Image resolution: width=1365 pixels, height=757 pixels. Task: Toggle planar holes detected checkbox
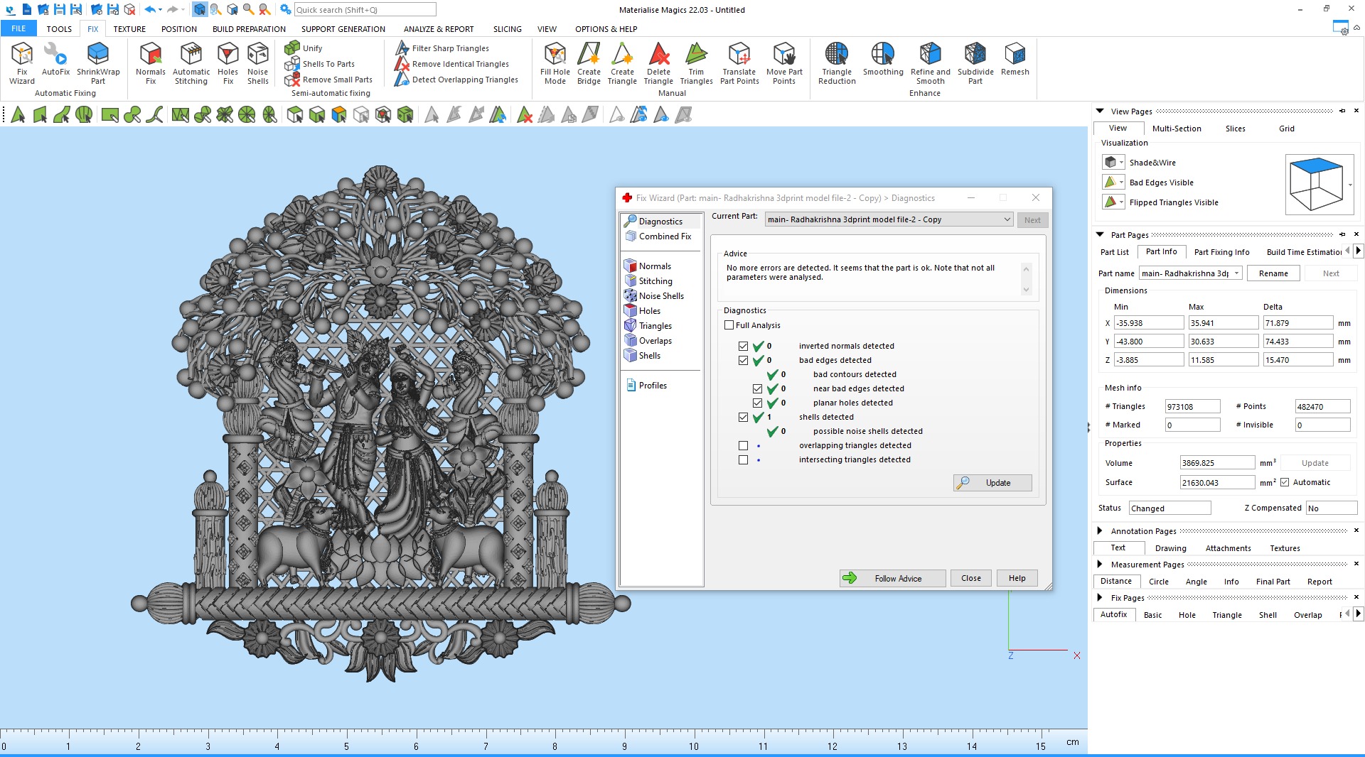point(757,403)
